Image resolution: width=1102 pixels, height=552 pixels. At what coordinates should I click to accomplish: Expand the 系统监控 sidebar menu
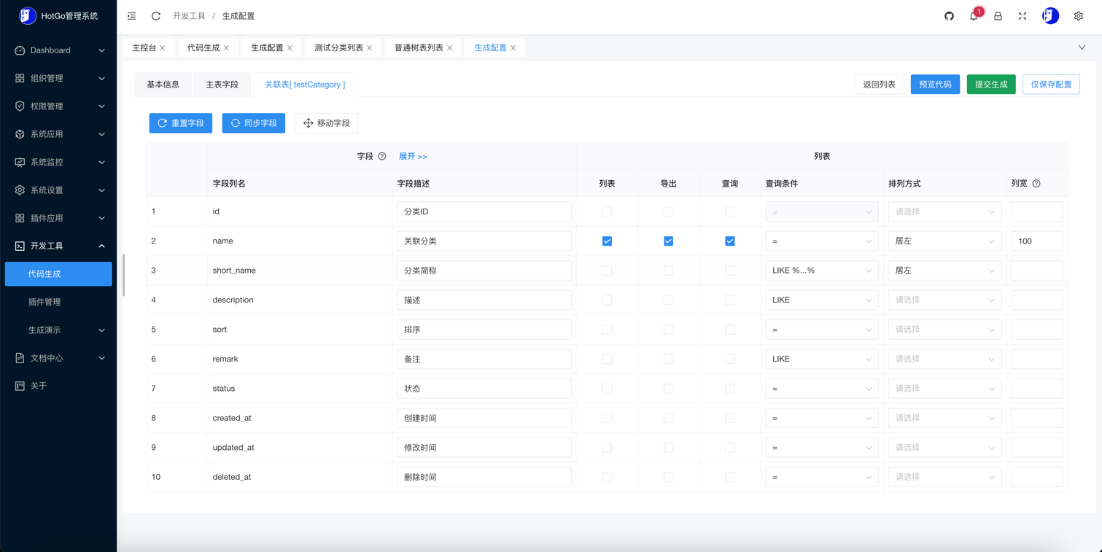59,162
